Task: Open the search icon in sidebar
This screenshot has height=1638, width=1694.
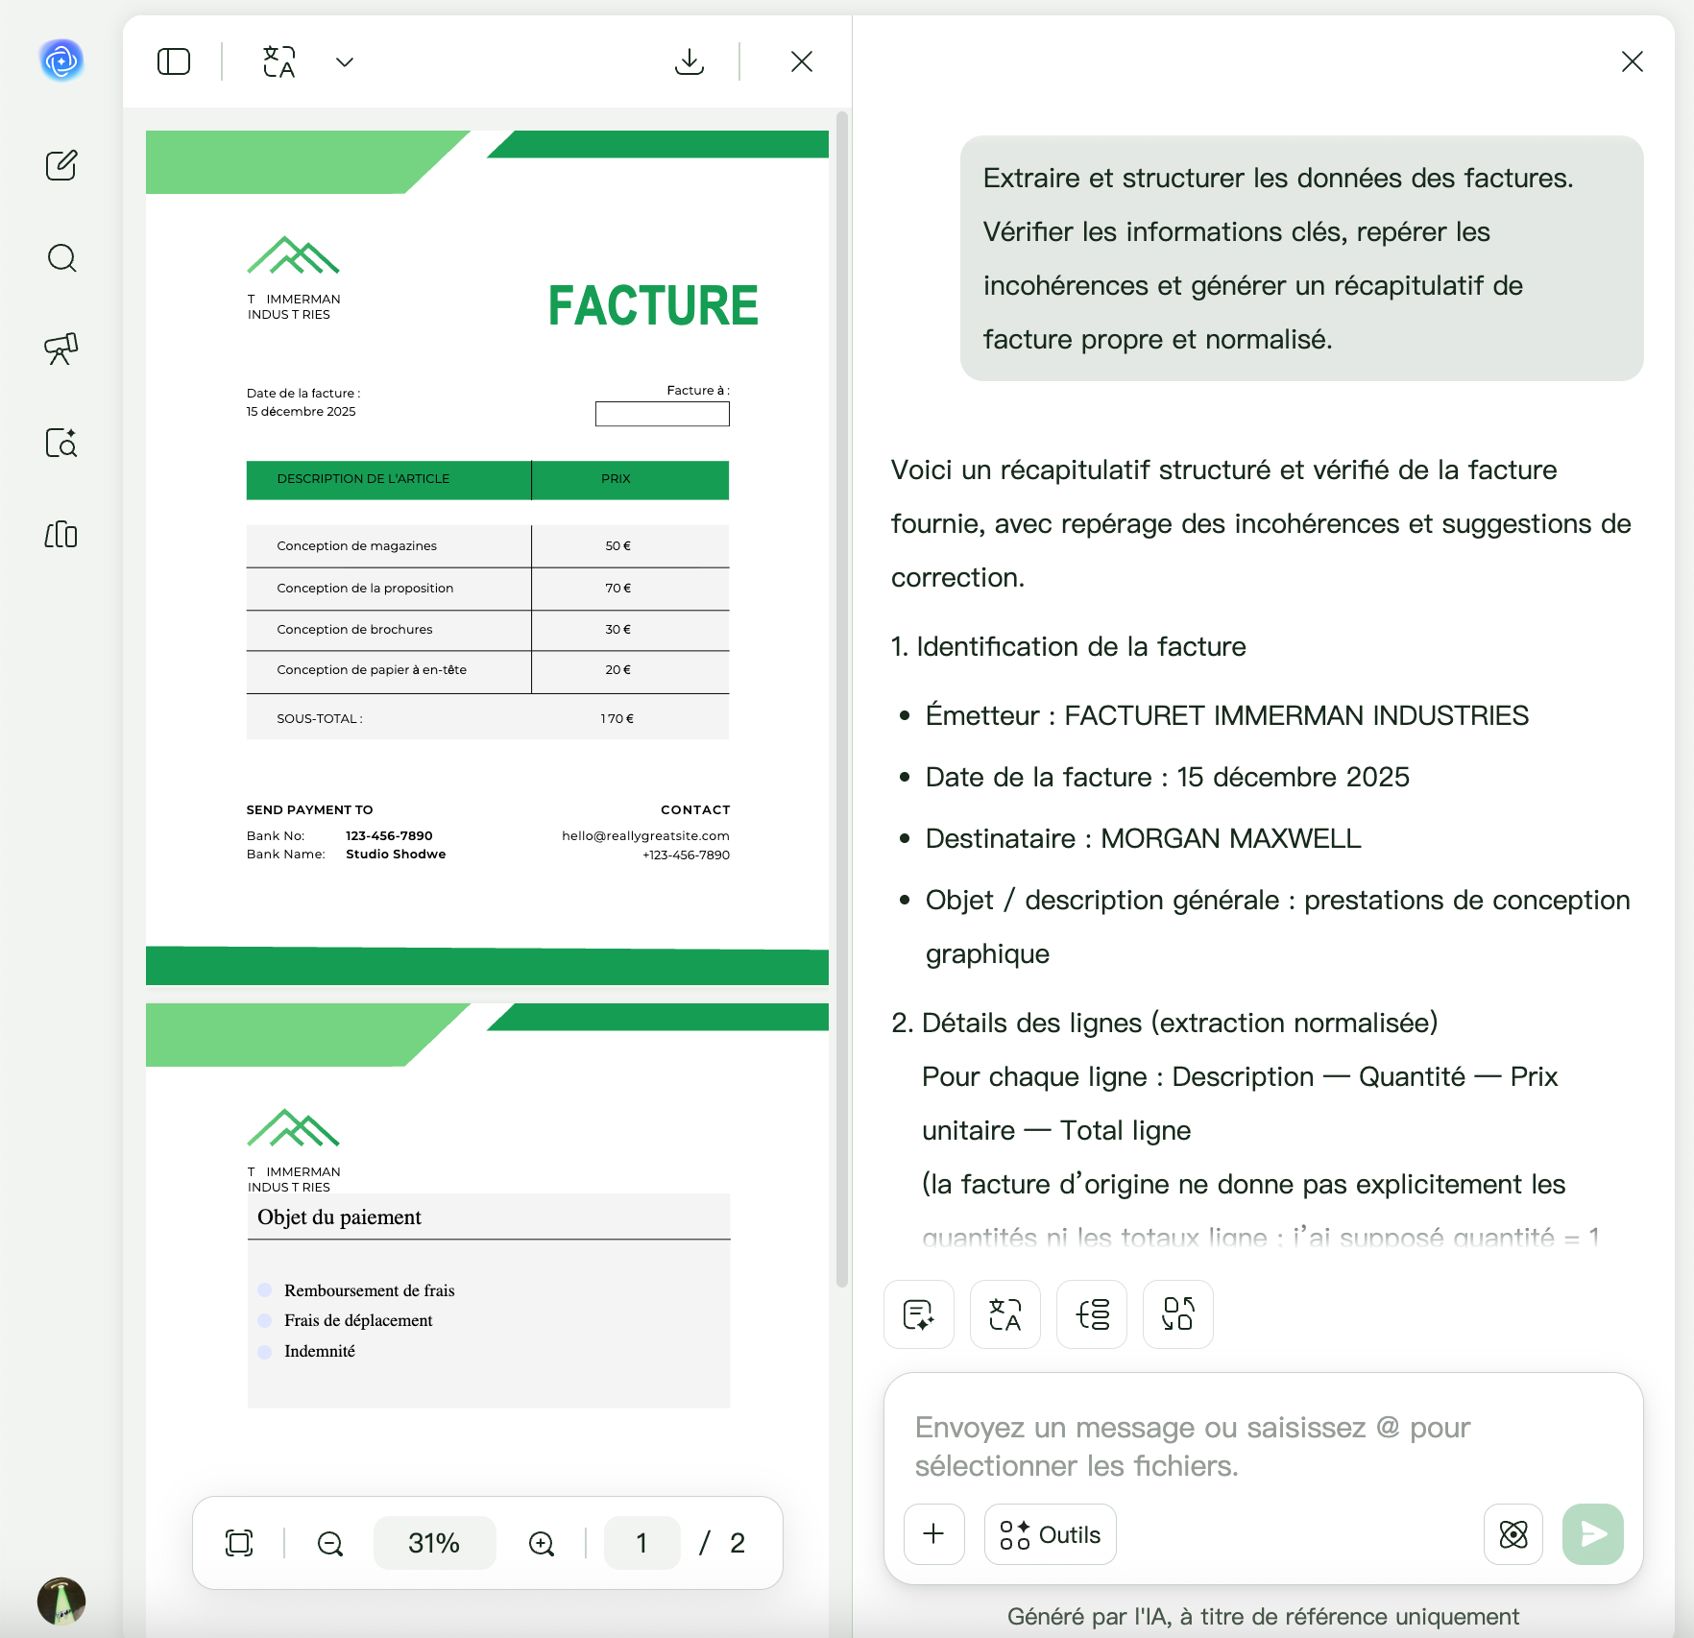Action: (61, 257)
